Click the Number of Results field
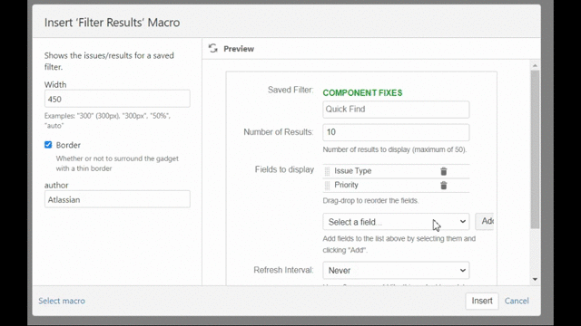The height and width of the screenshot is (326, 581). coord(396,132)
